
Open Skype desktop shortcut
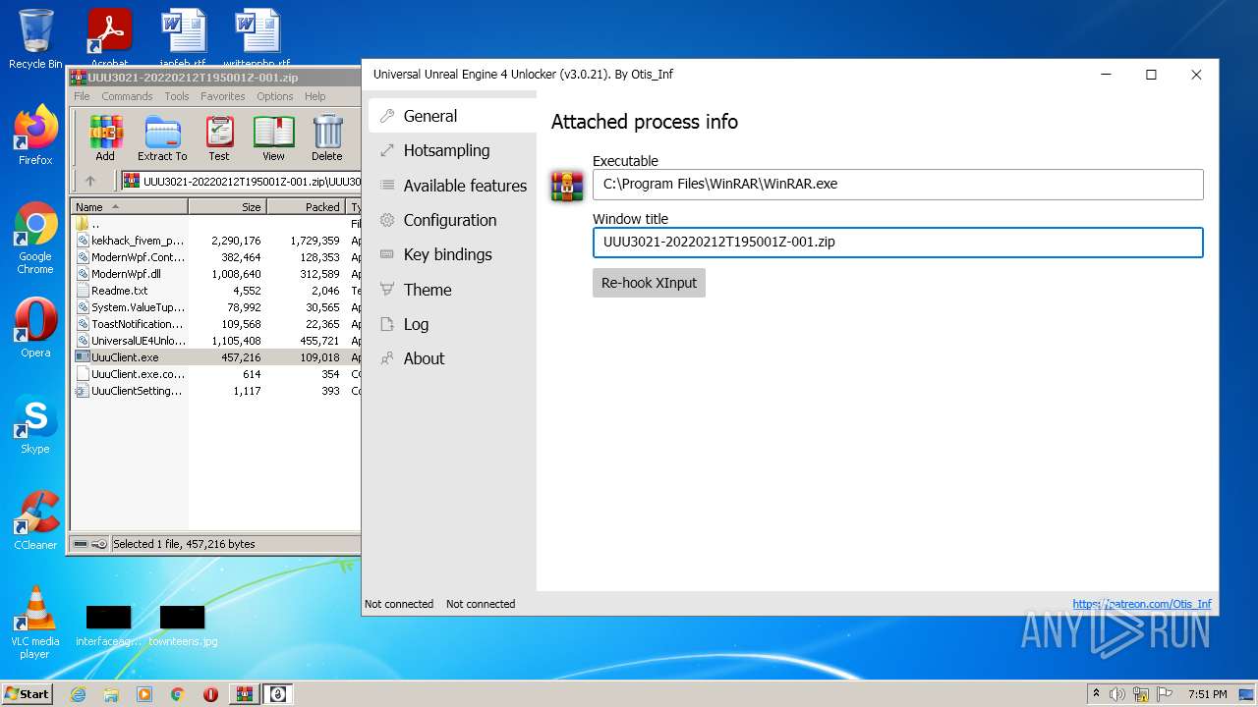click(x=35, y=424)
